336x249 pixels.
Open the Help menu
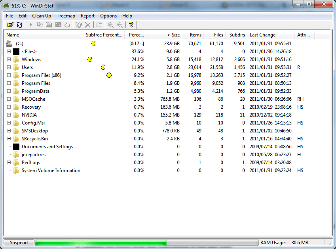(127, 16)
